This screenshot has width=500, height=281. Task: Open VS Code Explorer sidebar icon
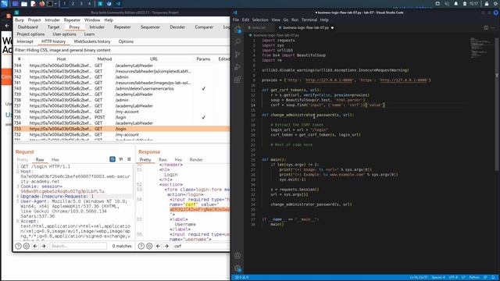(237, 30)
